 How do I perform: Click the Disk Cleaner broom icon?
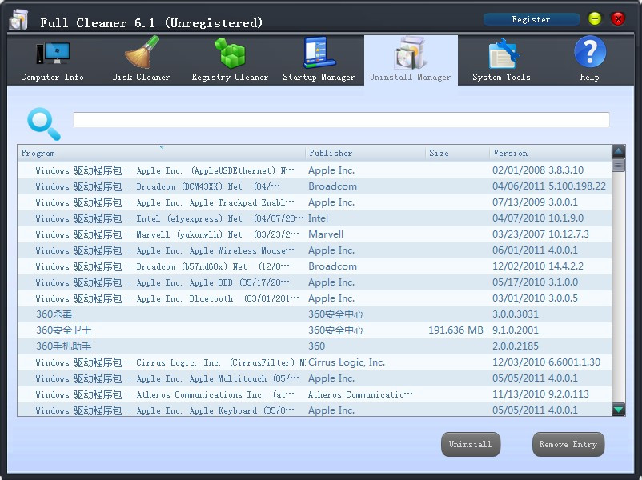click(142, 52)
